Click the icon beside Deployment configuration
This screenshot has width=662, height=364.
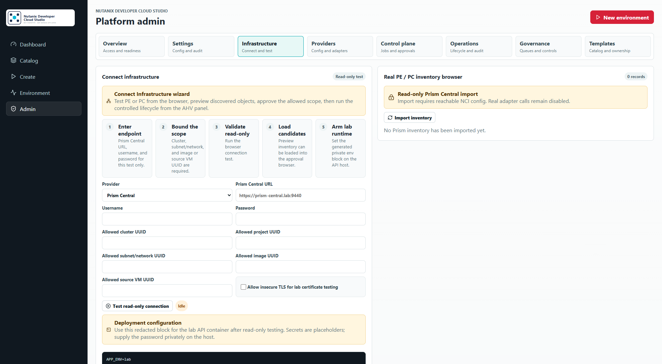(109, 330)
